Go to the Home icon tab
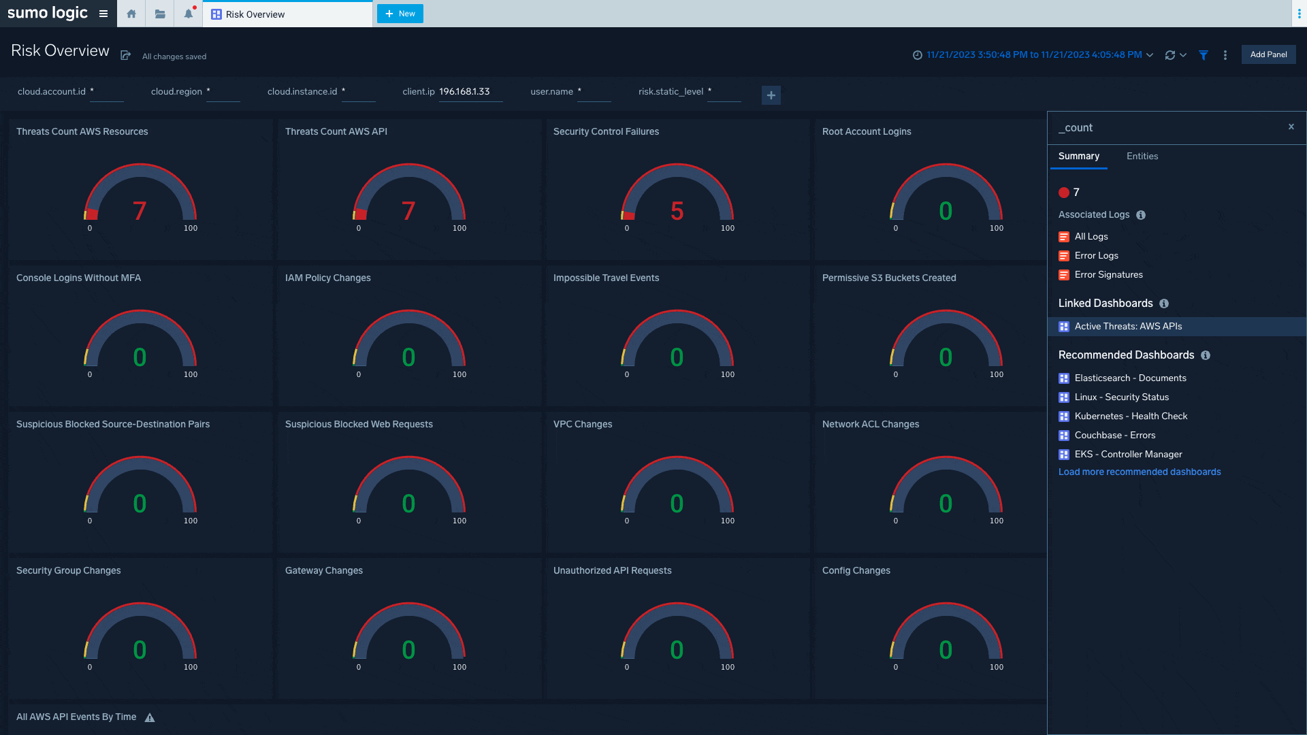Viewport: 1307px width, 735px height. 131,14
